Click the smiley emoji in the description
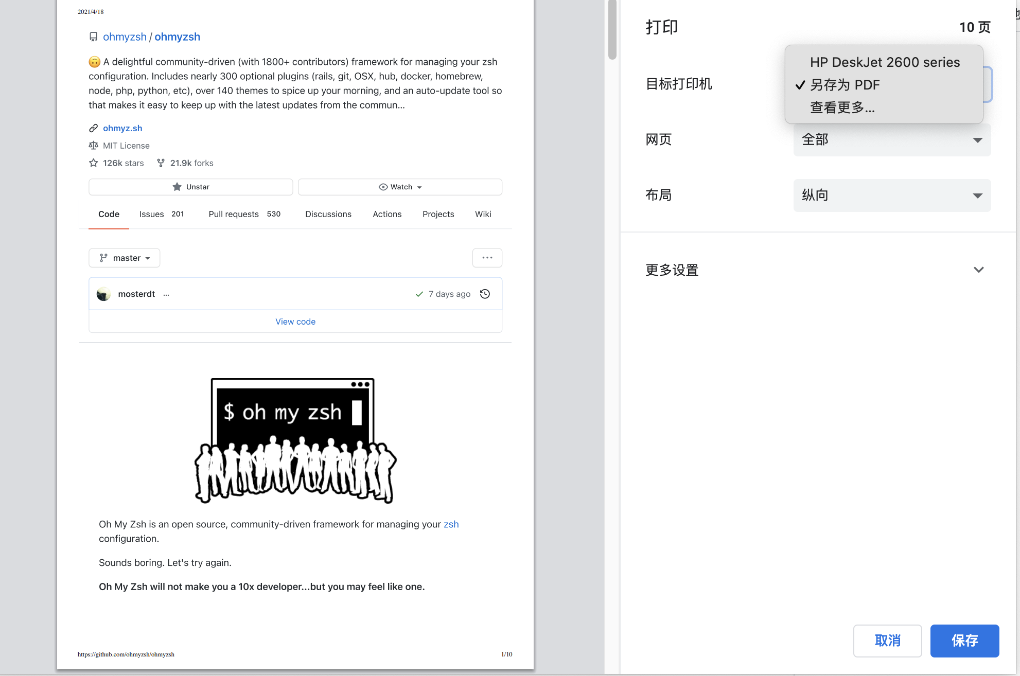This screenshot has width=1020, height=676. (x=94, y=62)
